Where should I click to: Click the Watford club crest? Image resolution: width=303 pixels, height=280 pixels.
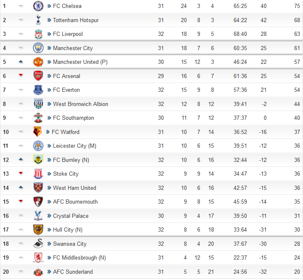(x=38, y=132)
